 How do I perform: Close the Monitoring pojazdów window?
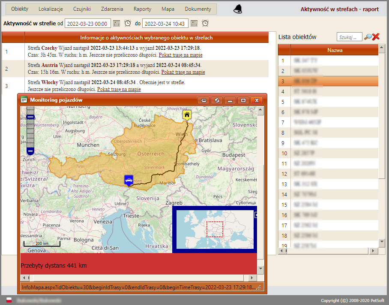(257, 100)
